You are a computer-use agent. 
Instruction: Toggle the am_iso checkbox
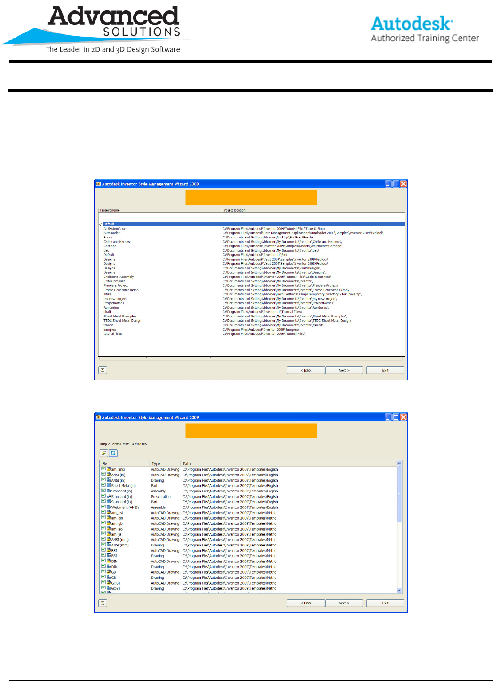[103, 529]
